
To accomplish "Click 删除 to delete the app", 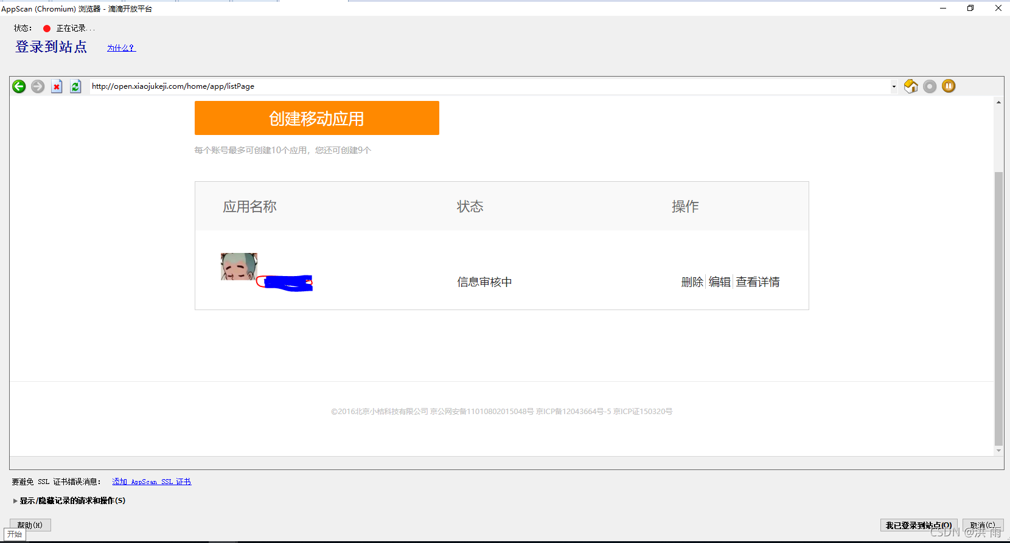I will tap(692, 282).
